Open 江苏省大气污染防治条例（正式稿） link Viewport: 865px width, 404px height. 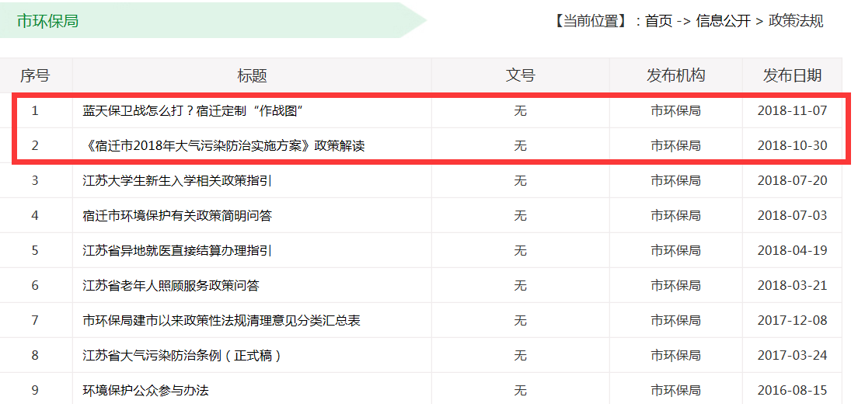pos(183,356)
